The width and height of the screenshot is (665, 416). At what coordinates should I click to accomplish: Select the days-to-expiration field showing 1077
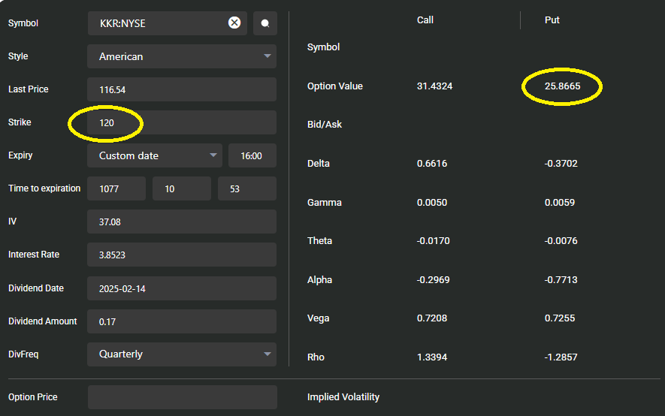(x=116, y=188)
